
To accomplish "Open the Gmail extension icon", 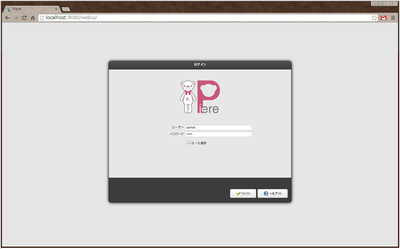I will [x=384, y=18].
